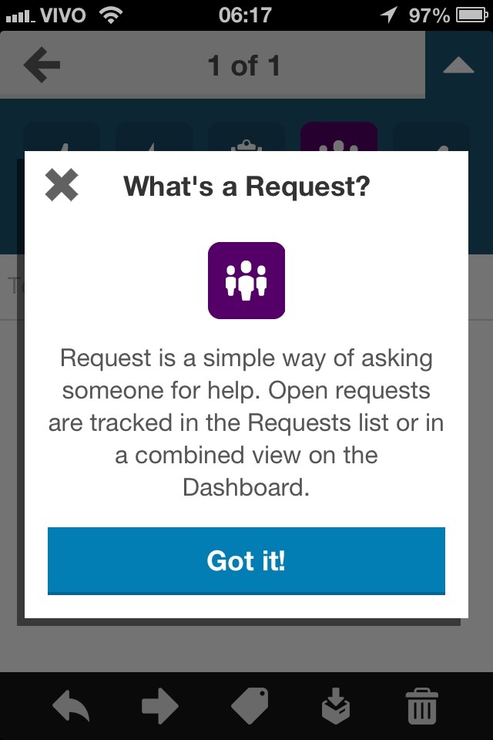Go back with the top left arrow
This screenshot has width=493, height=740.
click(x=42, y=65)
